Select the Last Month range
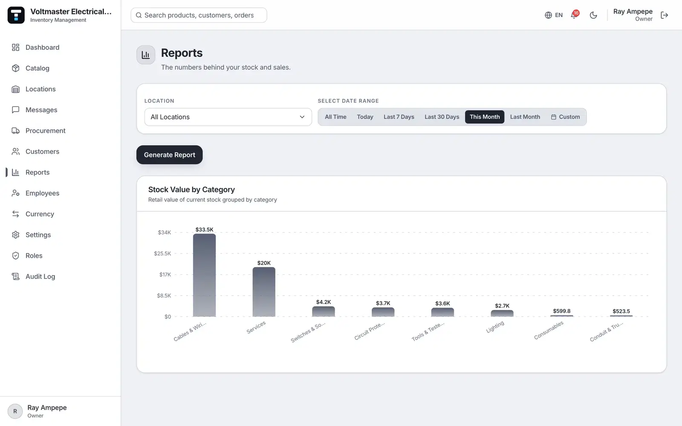The image size is (682, 426). pyautogui.click(x=525, y=117)
